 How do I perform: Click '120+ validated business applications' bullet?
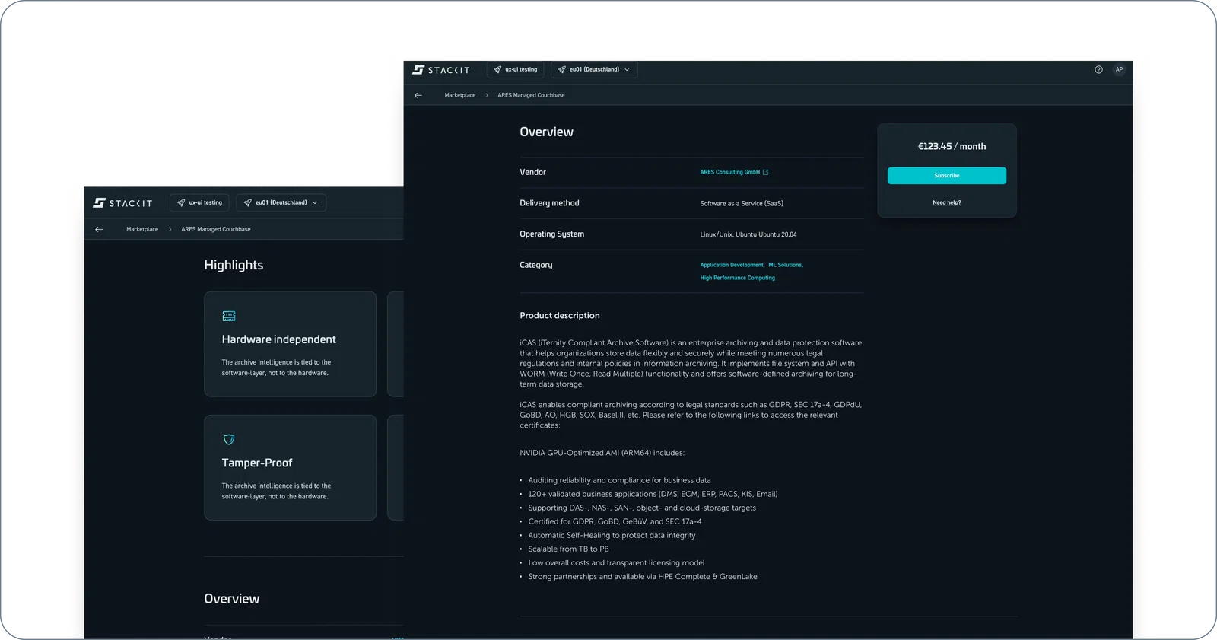pyautogui.click(x=653, y=494)
